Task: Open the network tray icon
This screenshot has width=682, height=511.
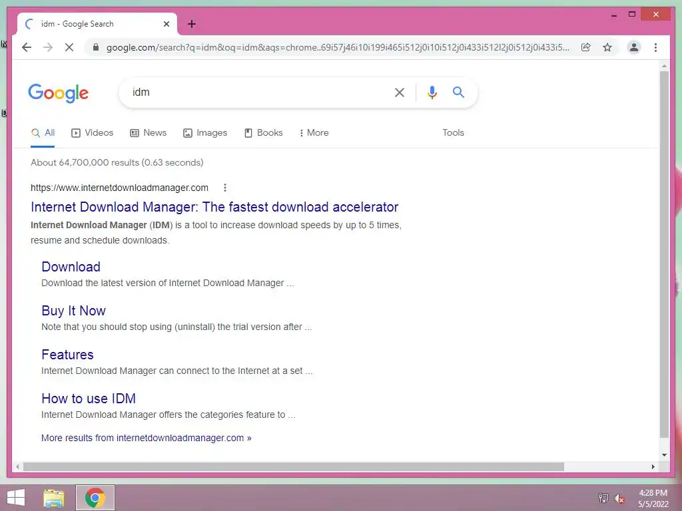Action: click(x=603, y=498)
